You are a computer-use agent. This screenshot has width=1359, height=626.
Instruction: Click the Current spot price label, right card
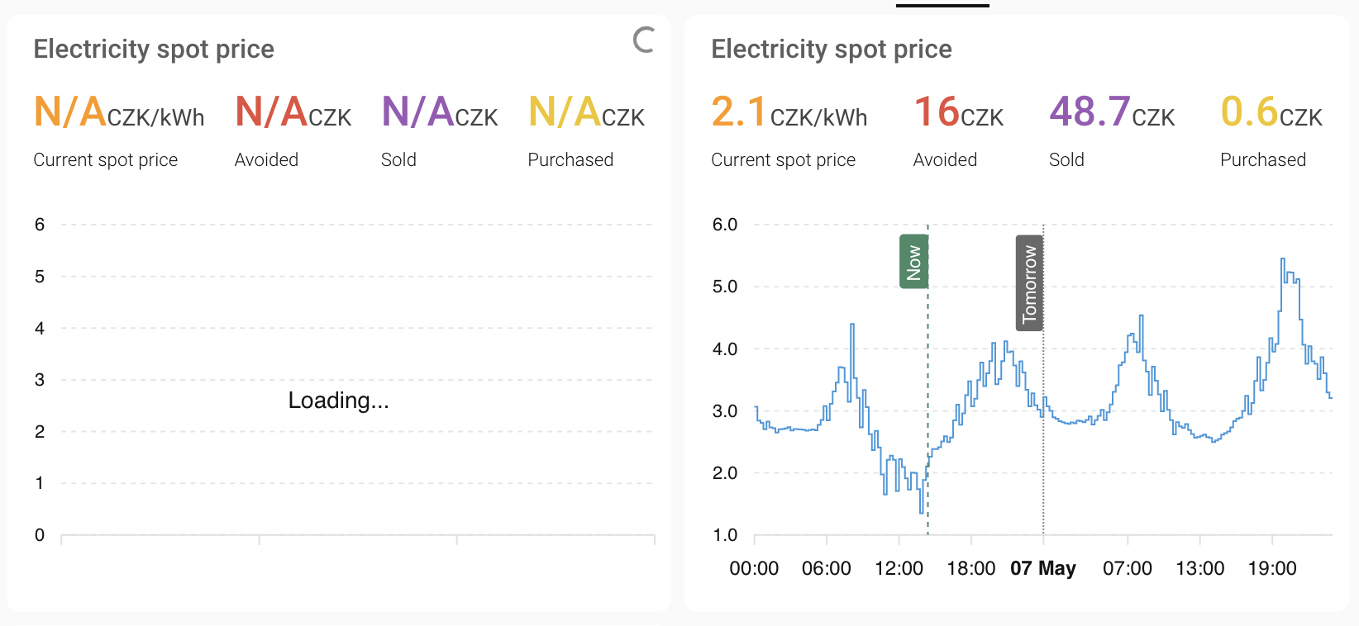tap(784, 160)
